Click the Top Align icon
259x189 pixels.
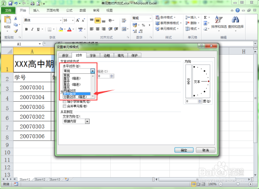coord(92,20)
